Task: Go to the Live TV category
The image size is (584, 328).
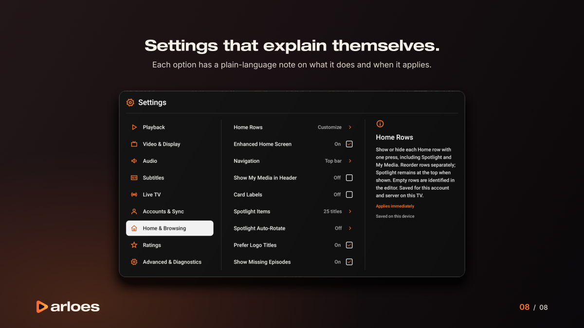Action: click(x=169, y=194)
